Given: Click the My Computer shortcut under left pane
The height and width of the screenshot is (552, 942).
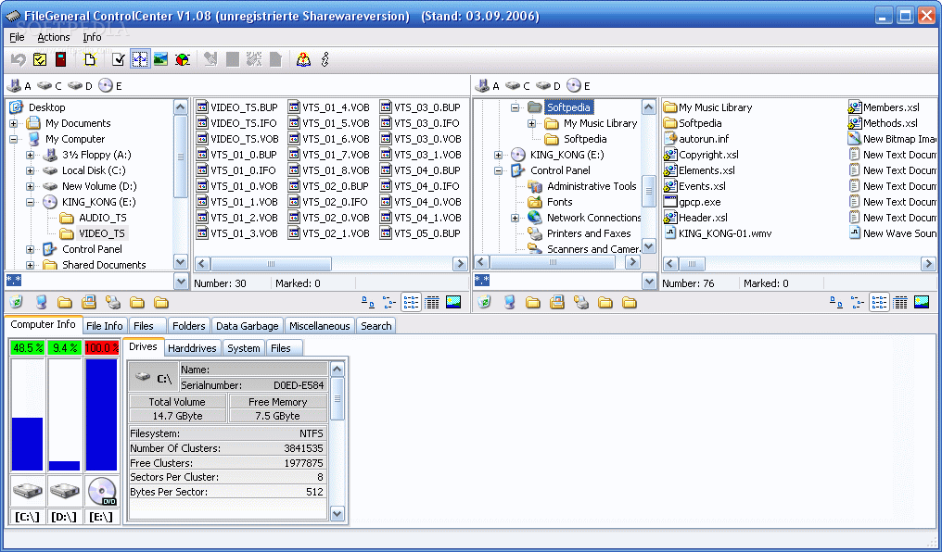Looking at the screenshot, I should (41, 302).
